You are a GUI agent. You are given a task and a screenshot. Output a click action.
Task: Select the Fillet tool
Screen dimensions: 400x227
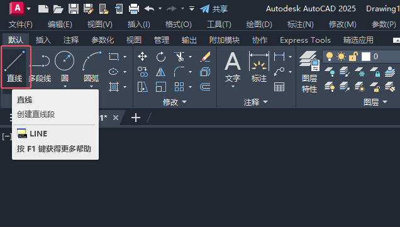click(x=179, y=72)
